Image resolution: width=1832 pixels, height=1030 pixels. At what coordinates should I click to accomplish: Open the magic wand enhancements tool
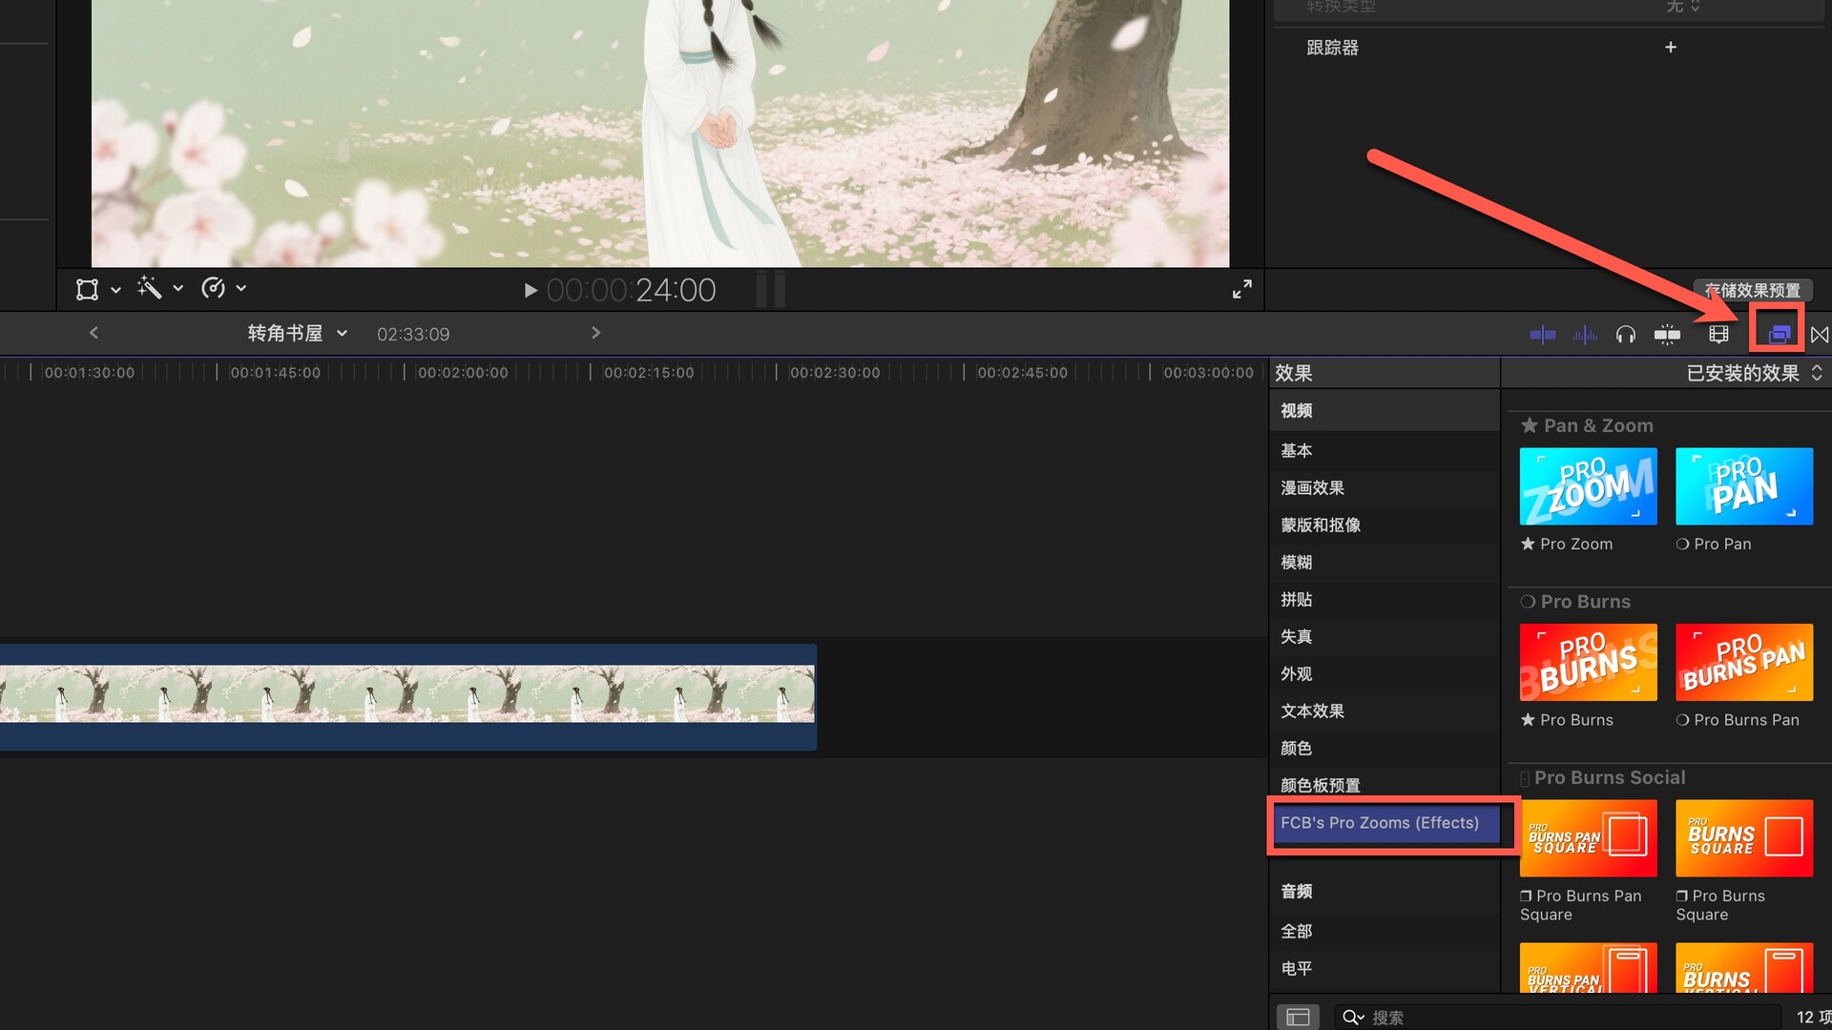[149, 288]
